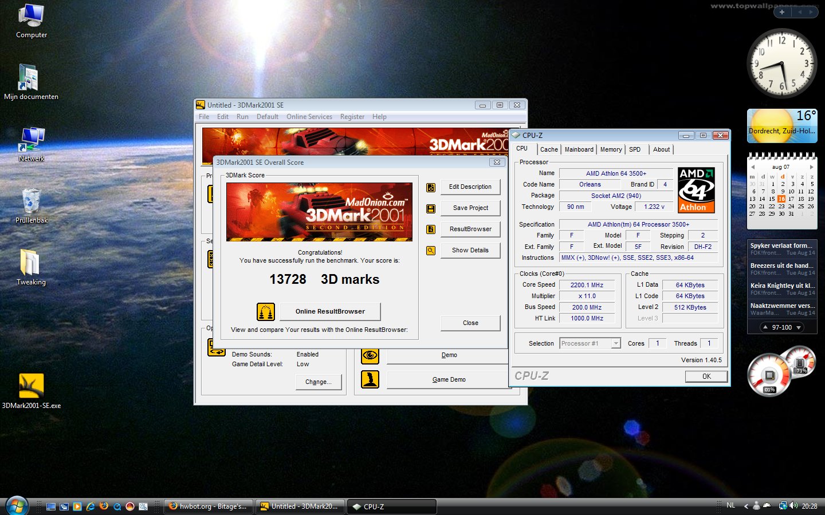The height and width of the screenshot is (515, 825).
Task: Switch to the Memory tab in CPU-Z
Action: pos(611,149)
